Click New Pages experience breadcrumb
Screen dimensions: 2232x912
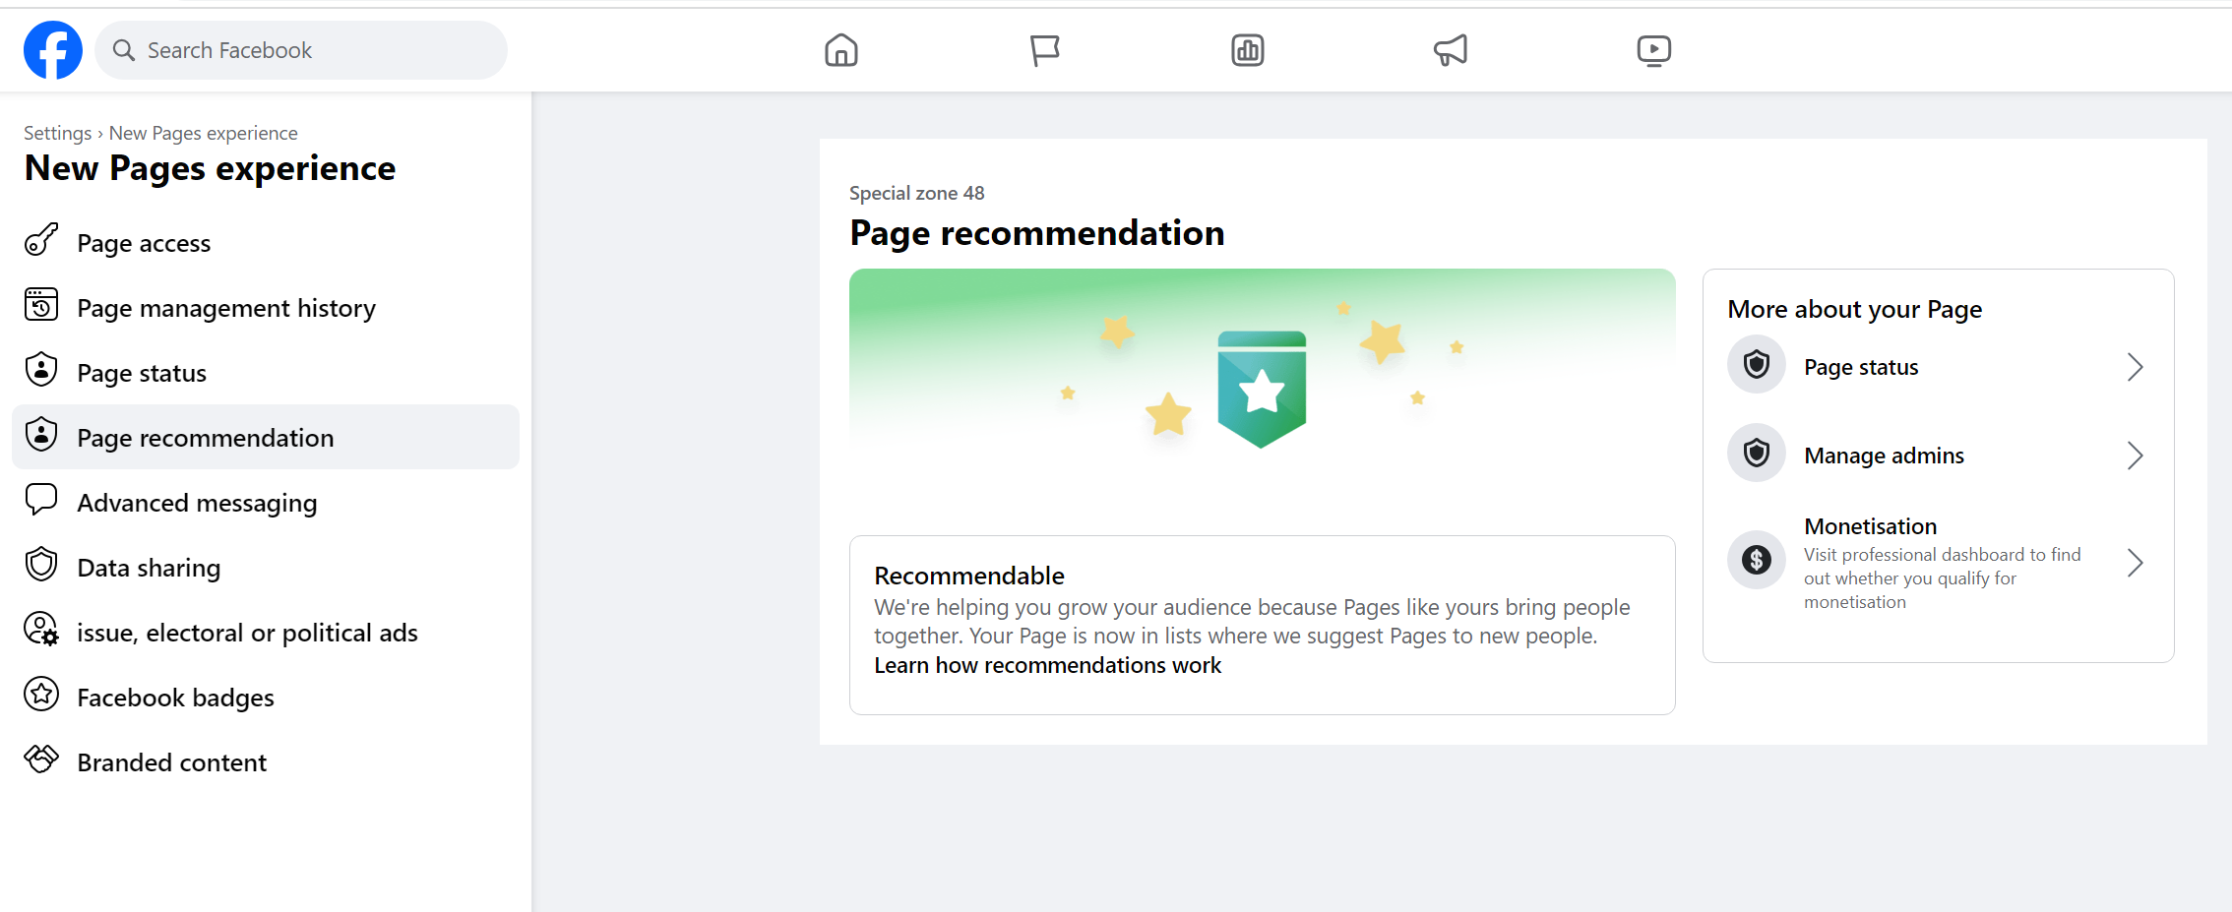click(x=203, y=133)
